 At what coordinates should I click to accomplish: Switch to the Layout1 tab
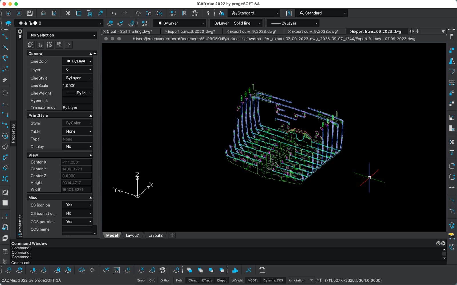tap(133, 235)
